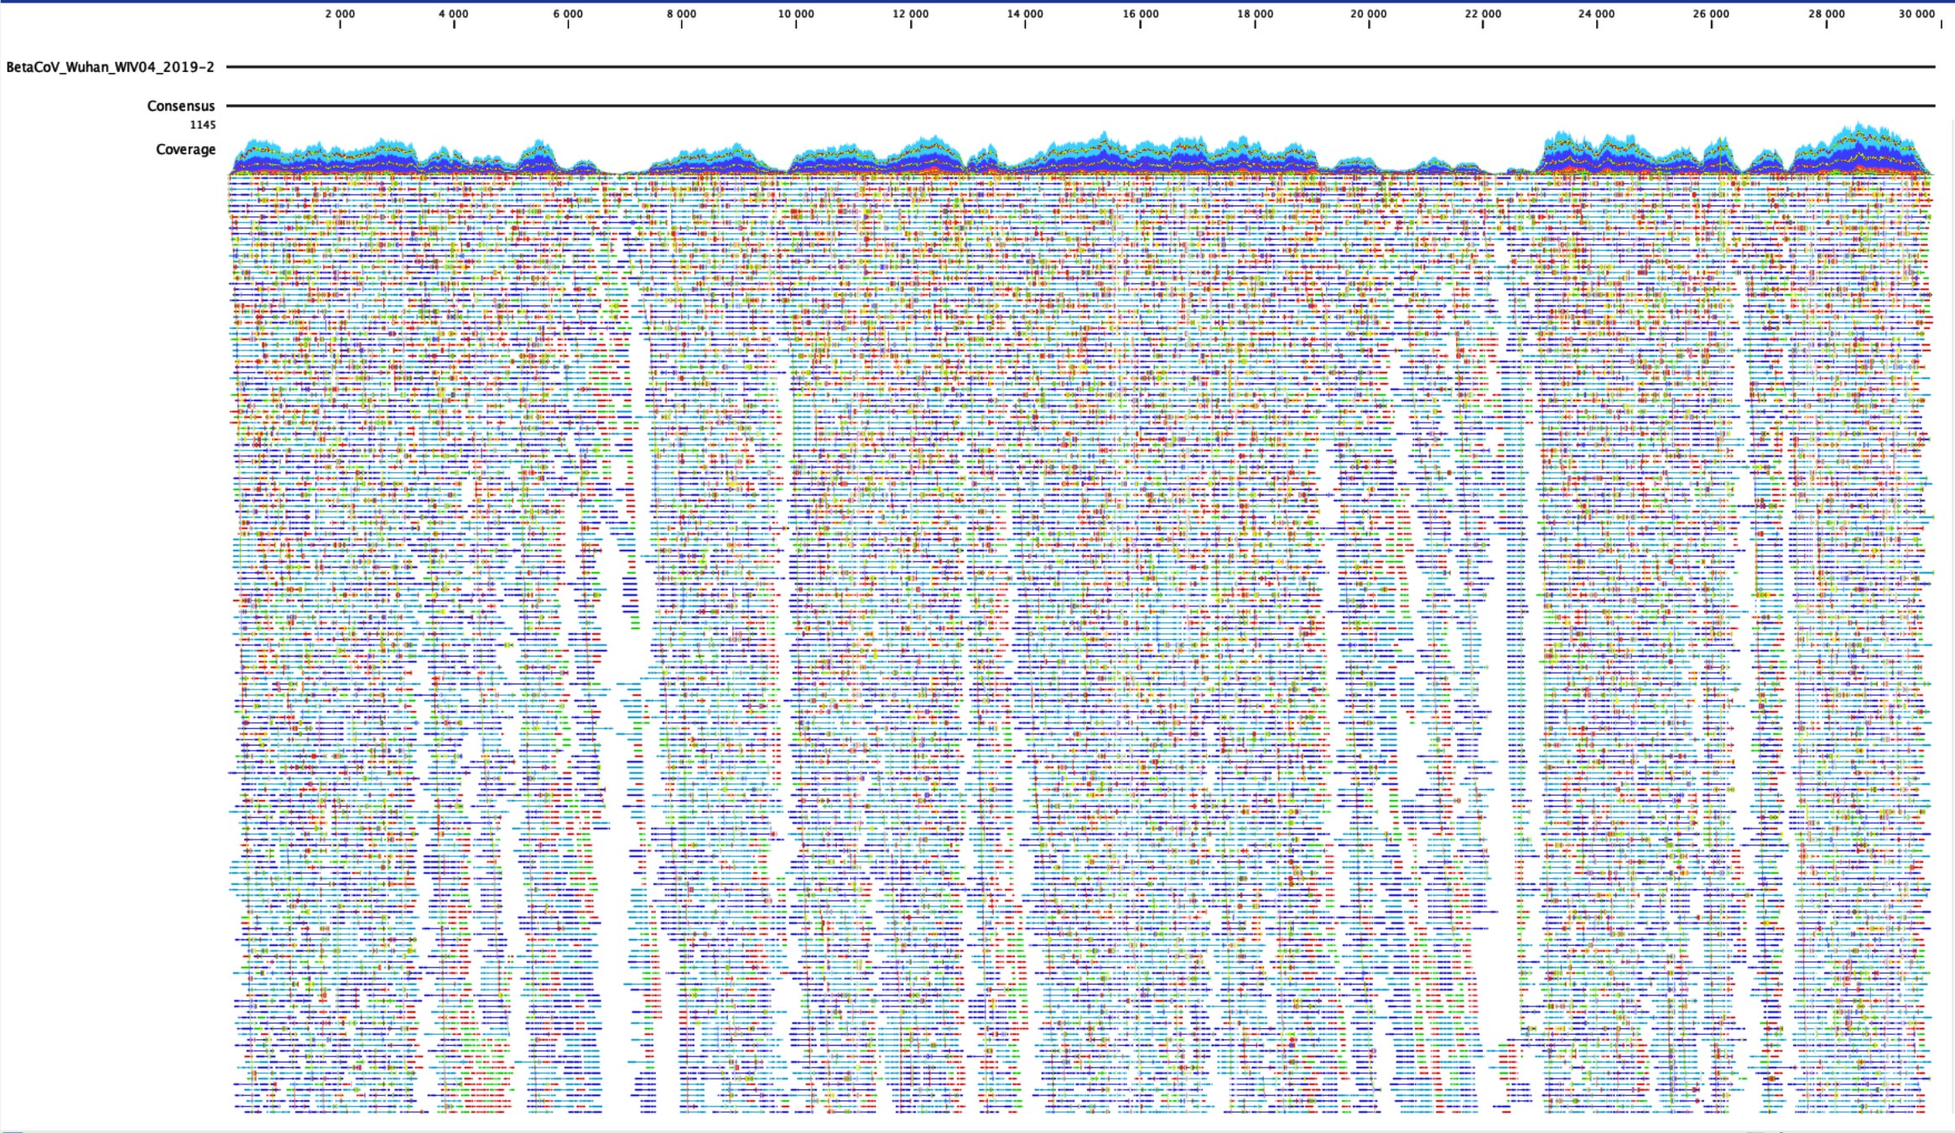The image size is (1955, 1133).
Task: Click the 8 000 ruler position marker
Action: pos(682,14)
